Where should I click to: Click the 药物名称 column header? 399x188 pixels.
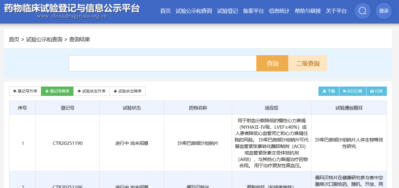click(x=198, y=108)
